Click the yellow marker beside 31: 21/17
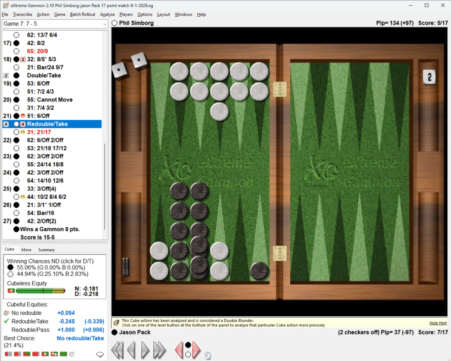The width and height of the screenshot is (451, 361). pos(23,132)
